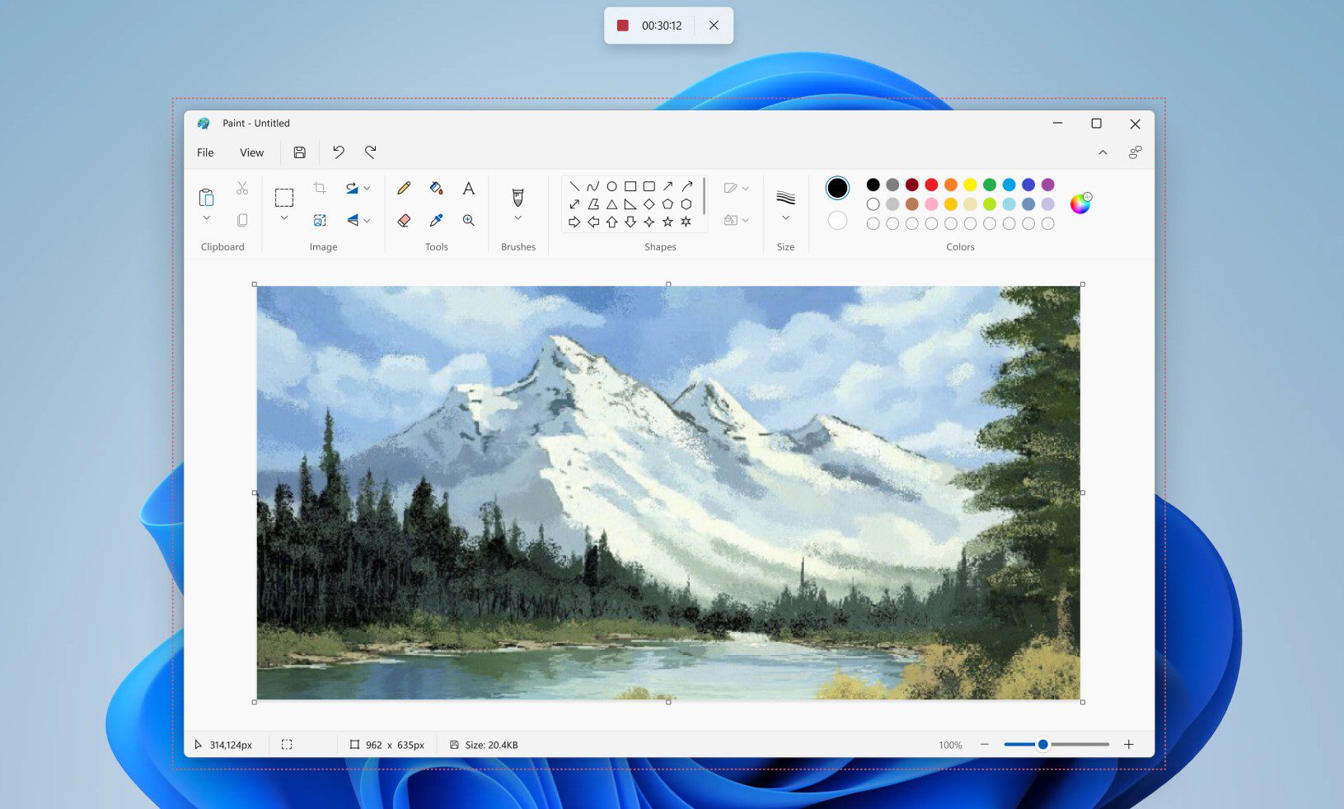Image resolution: width=1344 pixels, height=809 pixels.
Task: Select the Color picker eyedropper tool
Action: [437, 221]
